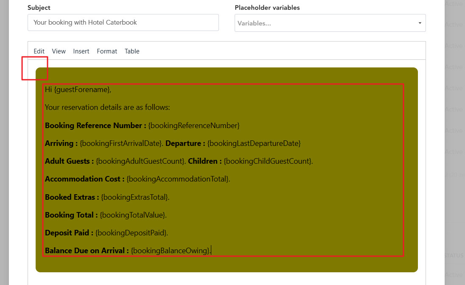Click the {bookingDepositPaid} placeholder text
465x285 pixels.
(x=131, y=233)
